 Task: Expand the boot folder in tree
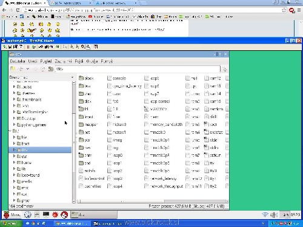[x=14, y=143]
